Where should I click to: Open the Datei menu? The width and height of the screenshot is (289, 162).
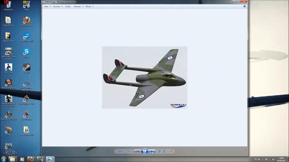point(47,6)
